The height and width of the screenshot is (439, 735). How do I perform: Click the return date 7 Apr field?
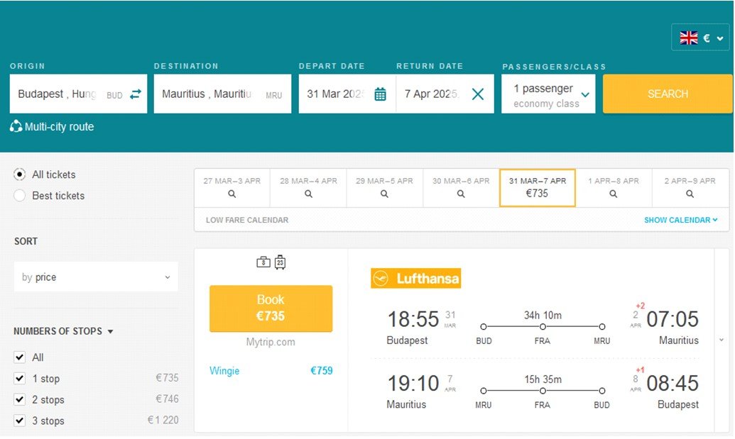click(445, 94)
